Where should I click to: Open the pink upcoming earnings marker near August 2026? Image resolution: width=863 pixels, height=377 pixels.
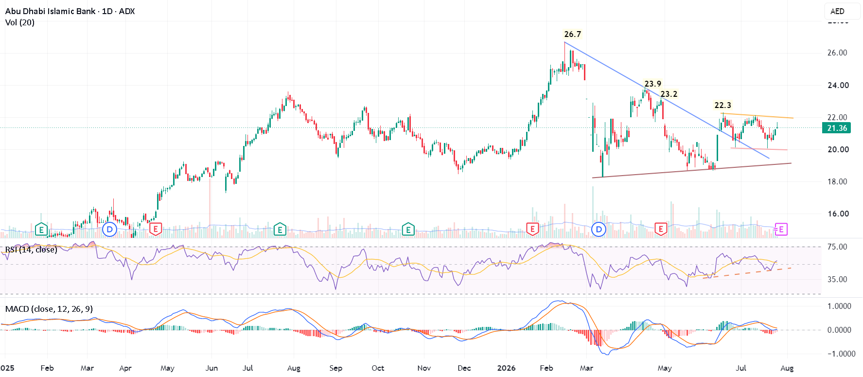click(x=780, y=229)
